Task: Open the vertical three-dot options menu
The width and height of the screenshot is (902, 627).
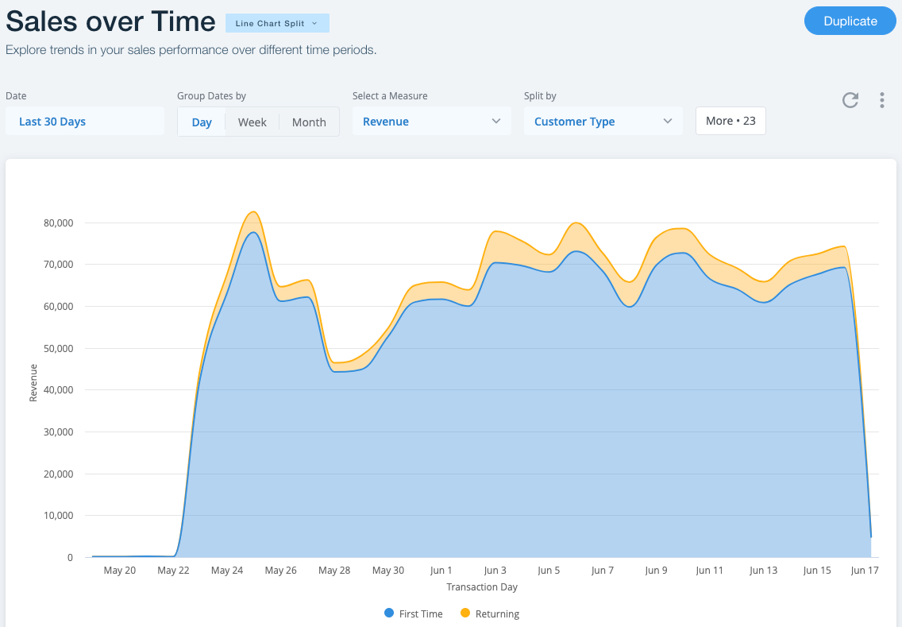Action: tap(881, 100)
